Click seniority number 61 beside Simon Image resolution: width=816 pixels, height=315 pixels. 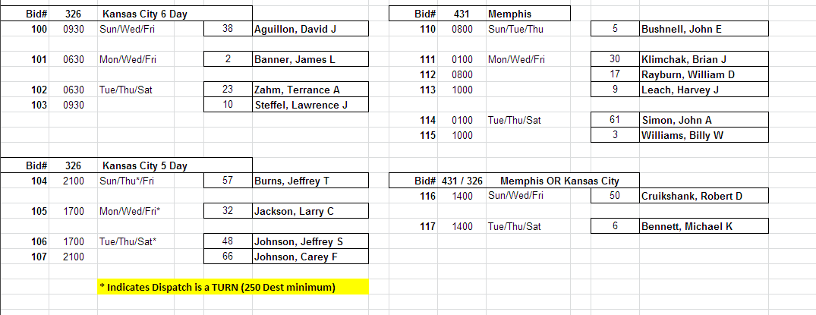(615, 120)
